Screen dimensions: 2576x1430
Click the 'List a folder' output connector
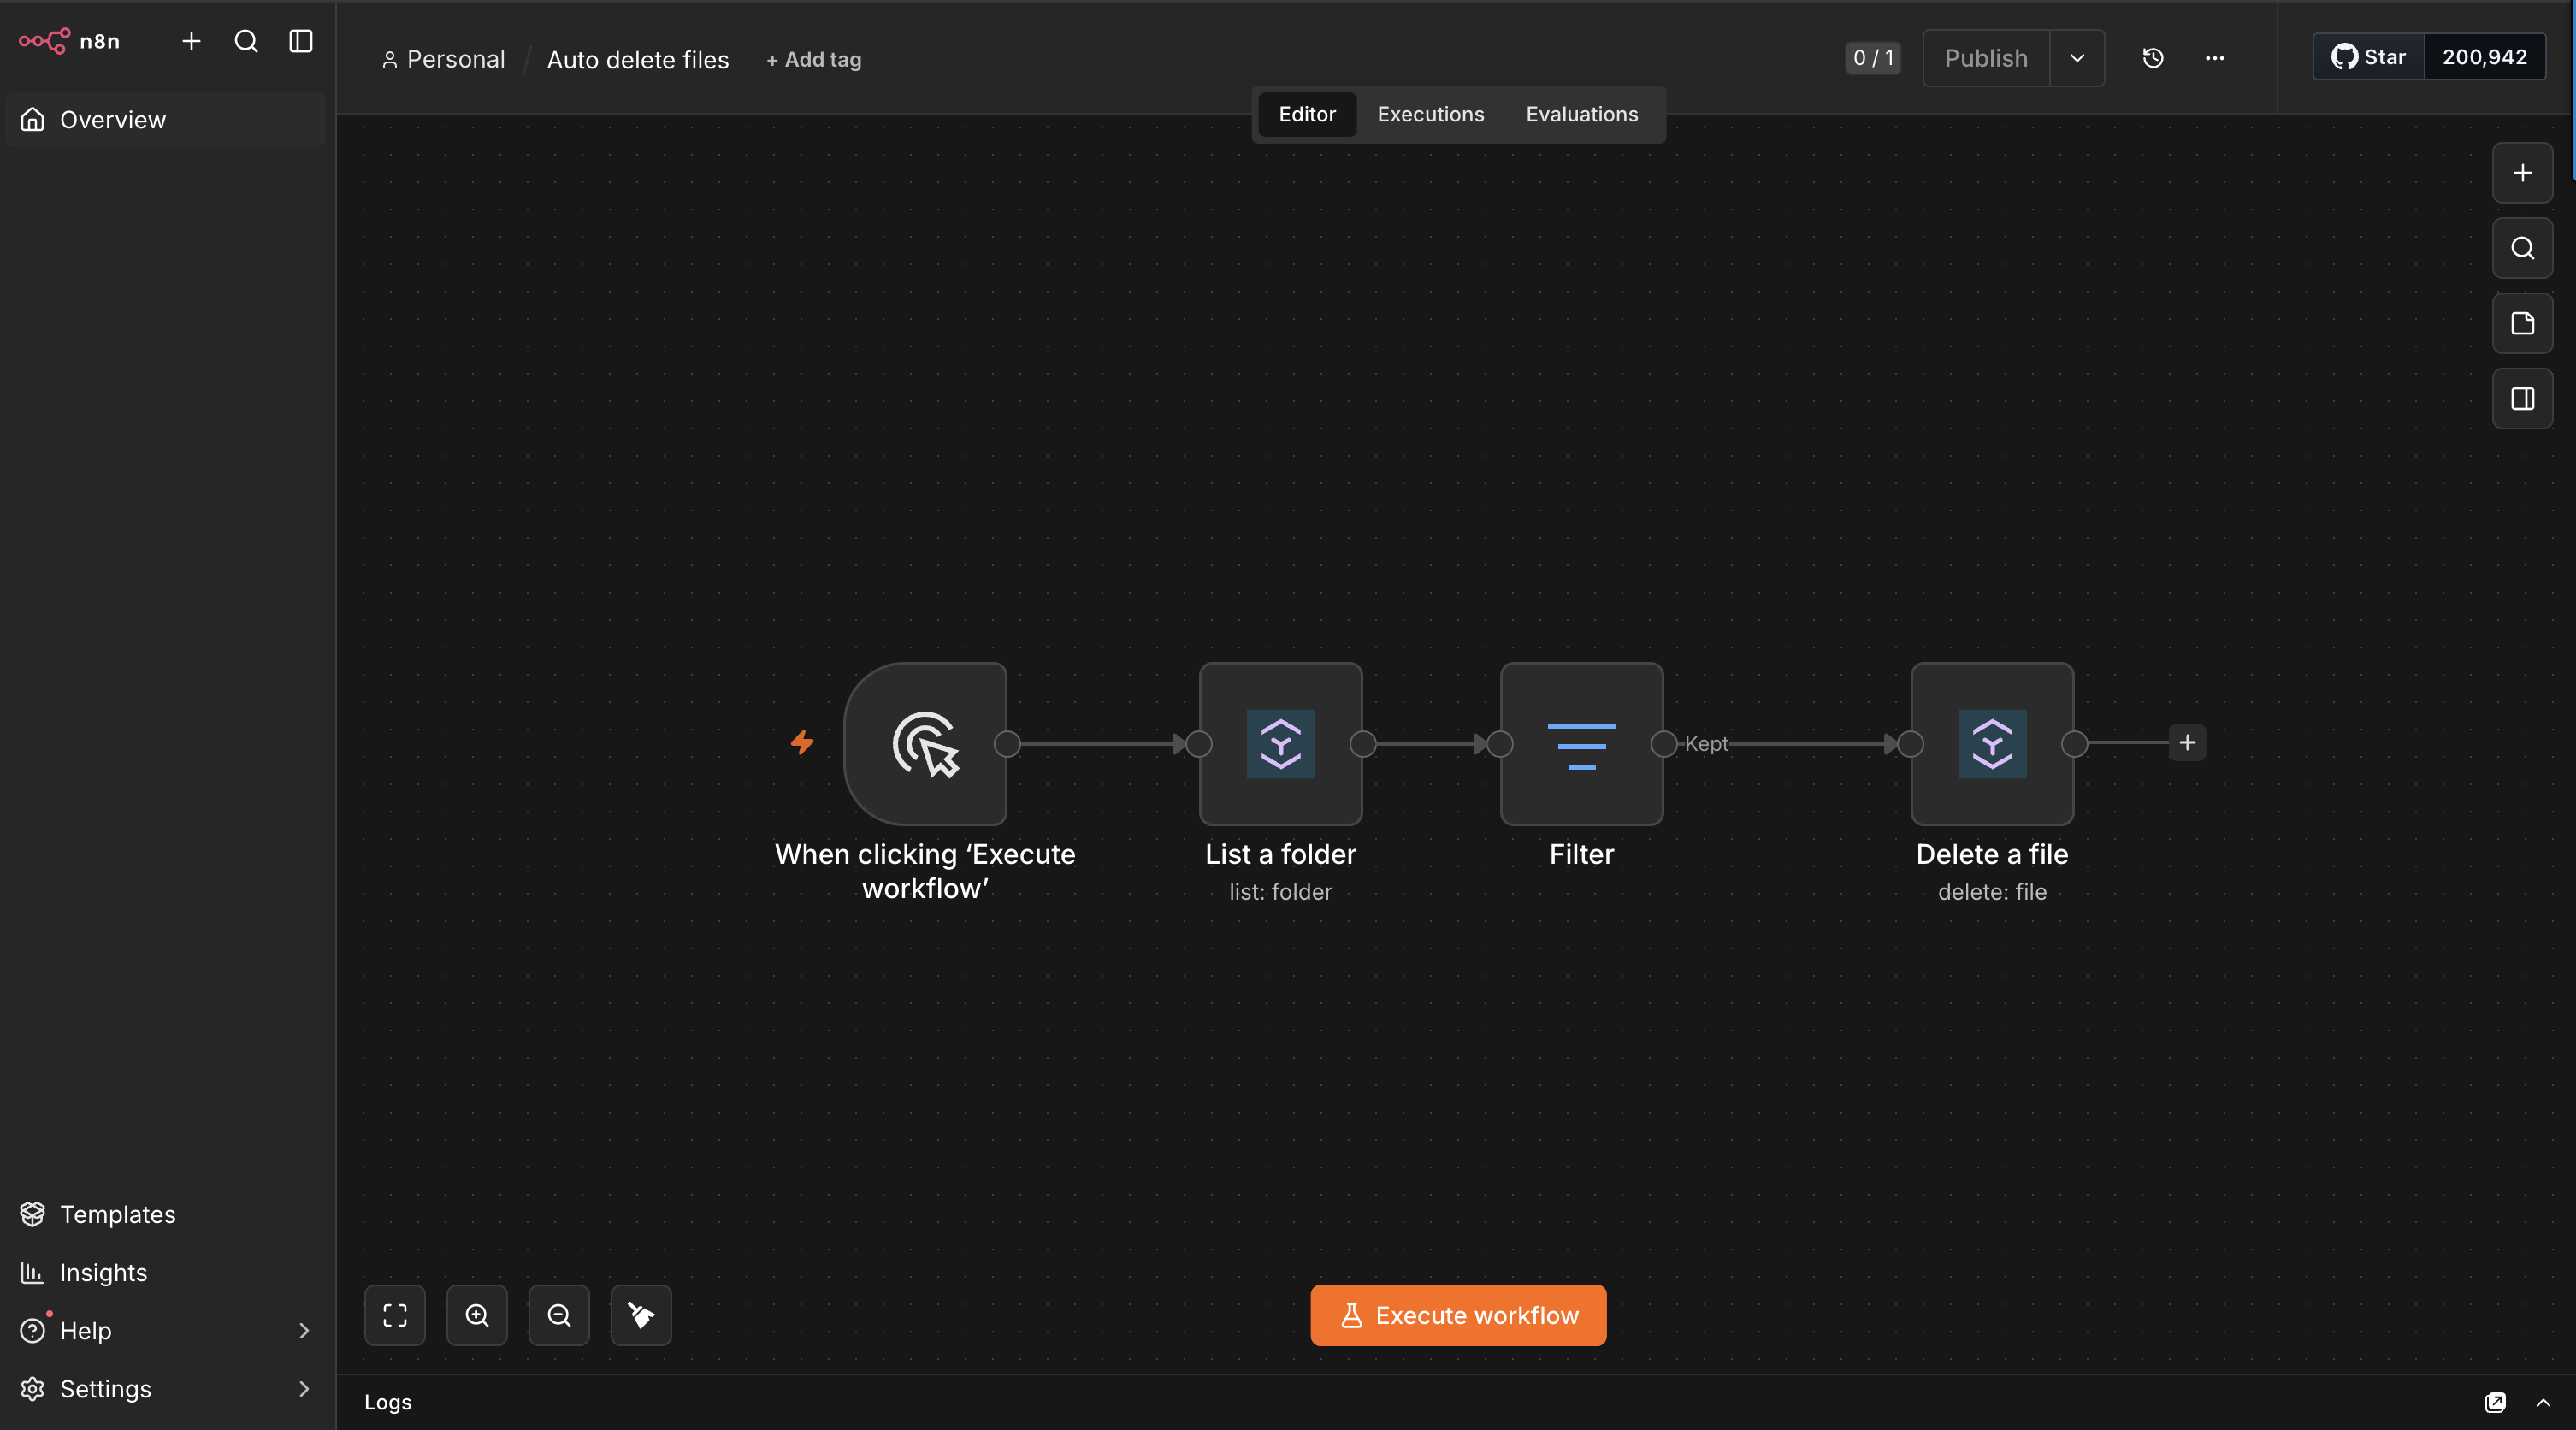pyautogui.click(x=1363, y=743)
